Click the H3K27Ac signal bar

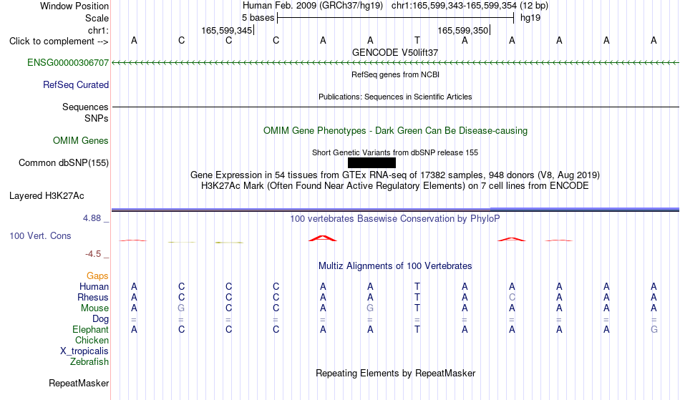[x=395, y=210]
